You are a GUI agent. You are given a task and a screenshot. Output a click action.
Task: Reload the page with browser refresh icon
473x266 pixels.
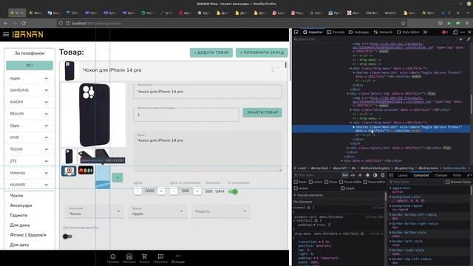pos(24,23)
